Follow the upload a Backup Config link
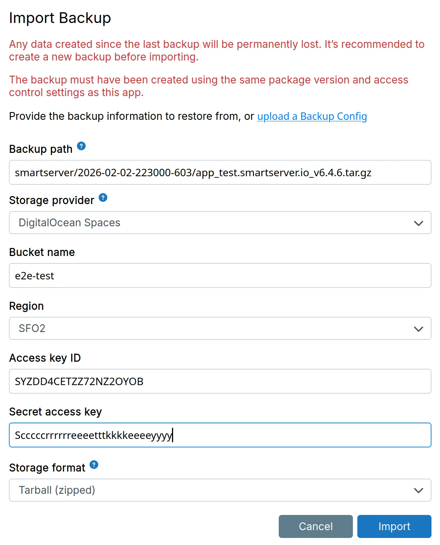This screenshot has height=545, width=440. pyautogui.click(x=312, y=116)
